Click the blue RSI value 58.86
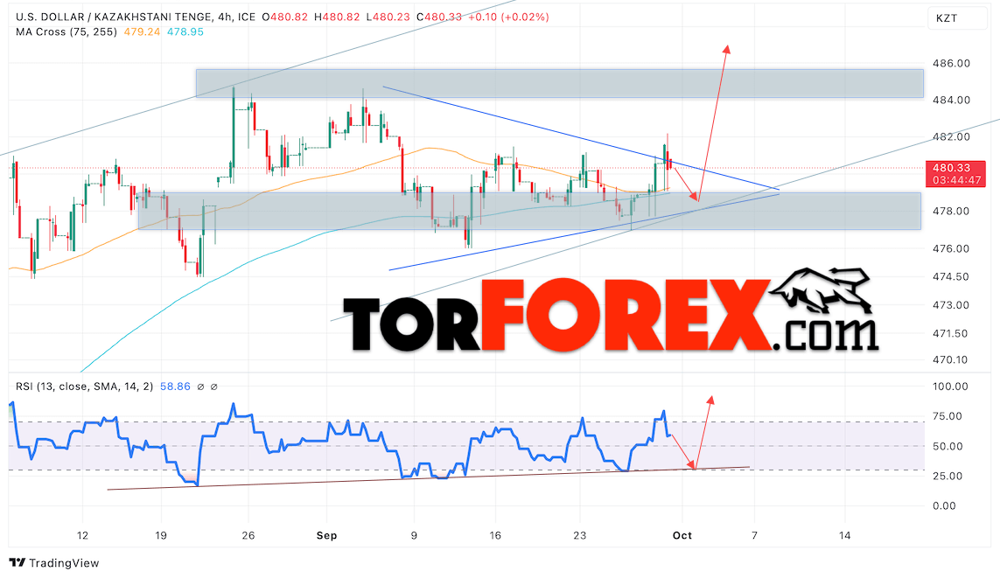 click(x=175, y=386)
